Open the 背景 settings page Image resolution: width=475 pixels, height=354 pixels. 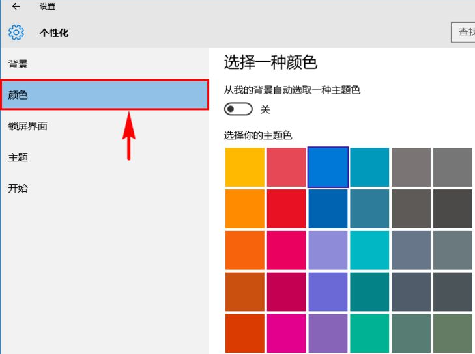coord(18,64)
